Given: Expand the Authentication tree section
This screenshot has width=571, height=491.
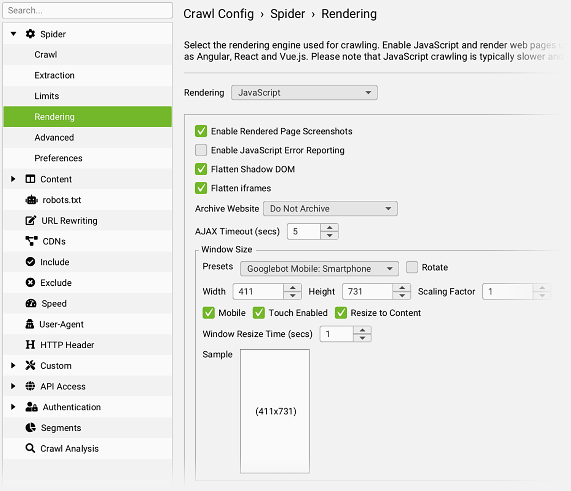Looking at the screenshot, I should tap(13, 407).
